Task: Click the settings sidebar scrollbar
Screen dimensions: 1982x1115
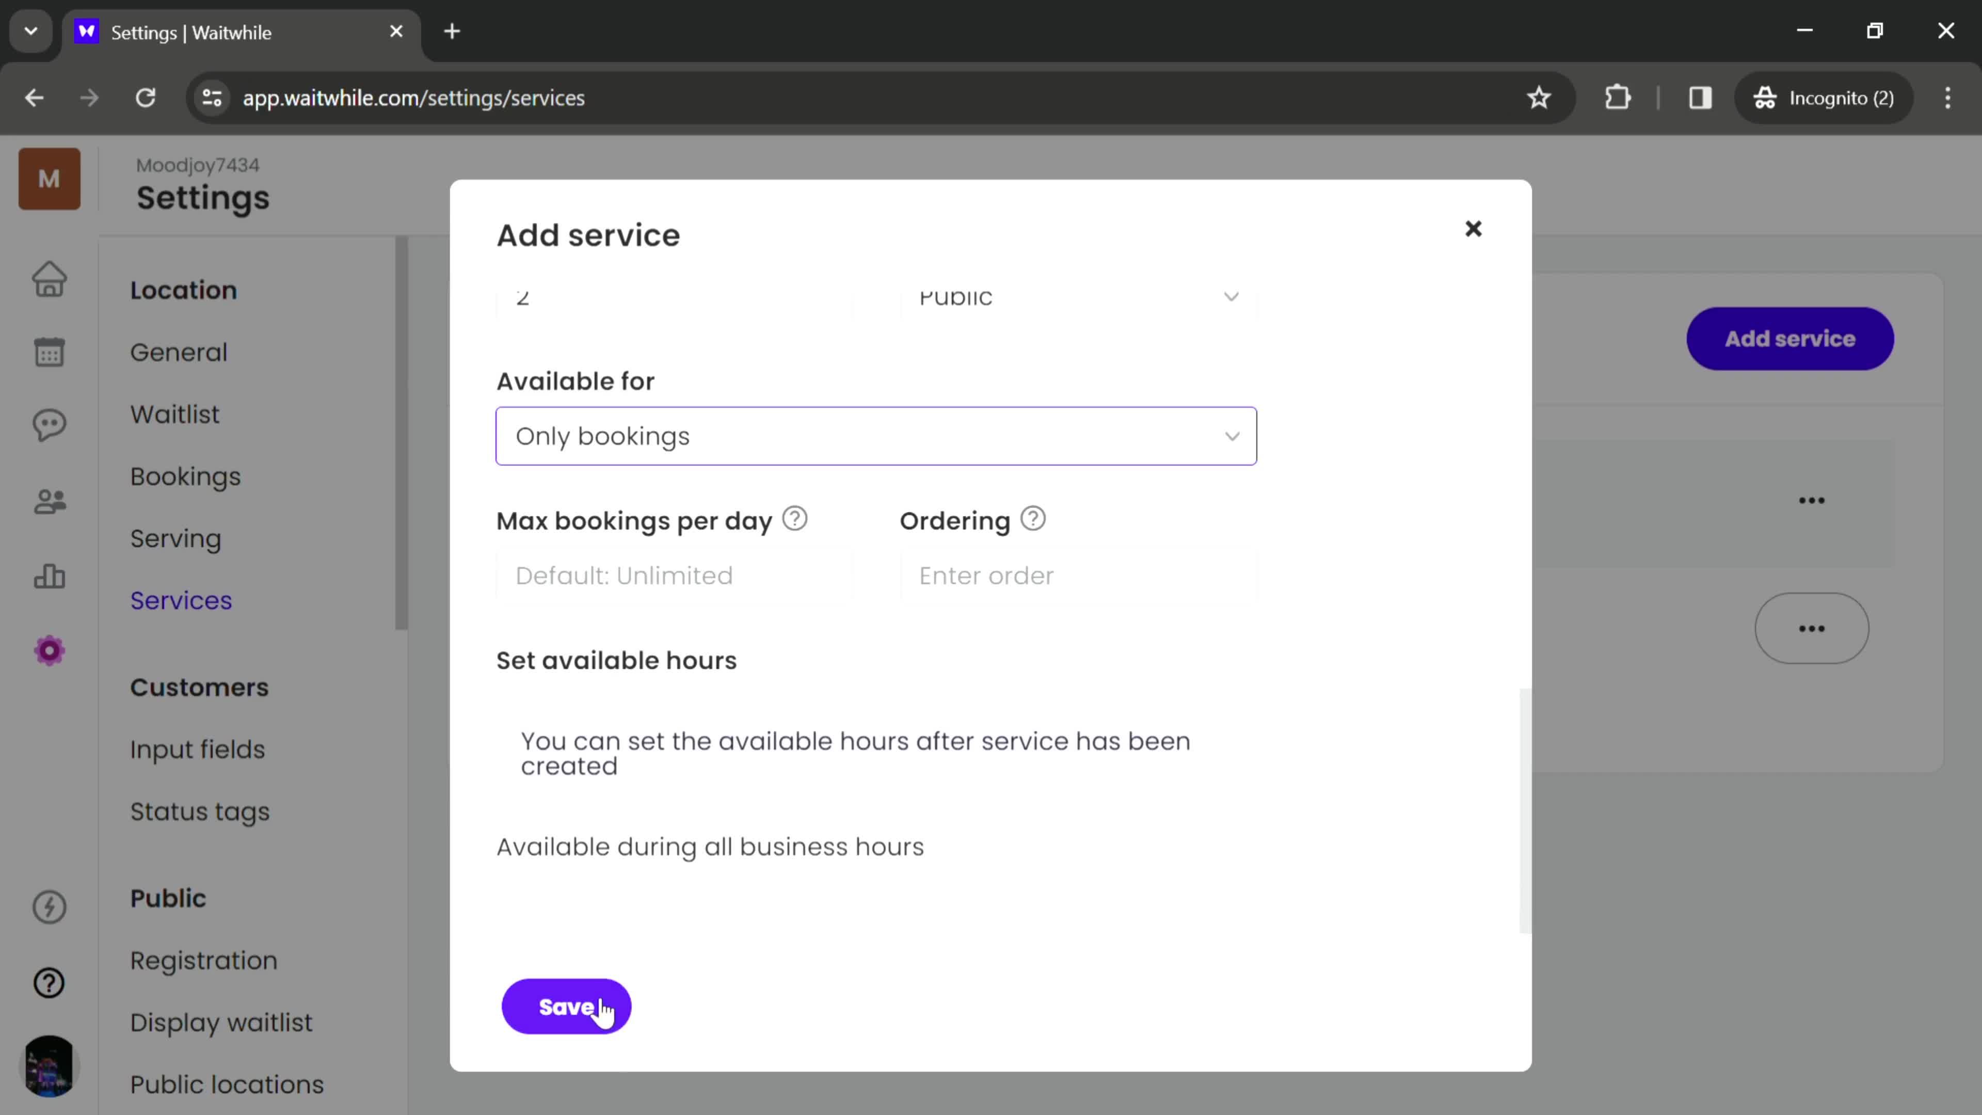Action: (x=401, y=433)
